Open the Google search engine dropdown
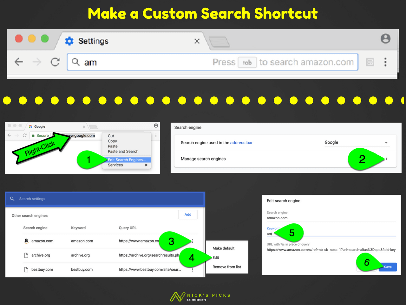 pos(386,142)
